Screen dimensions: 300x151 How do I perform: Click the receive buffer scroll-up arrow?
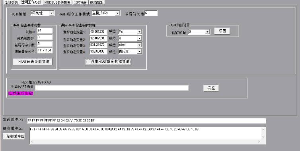[x=263, y=129]
